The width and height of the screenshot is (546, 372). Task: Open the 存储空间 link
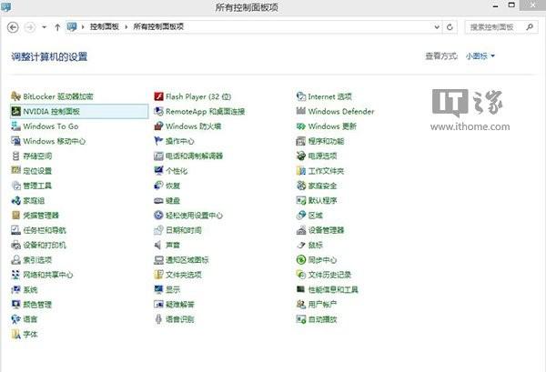pyautogui.click(x=37, y=156)
